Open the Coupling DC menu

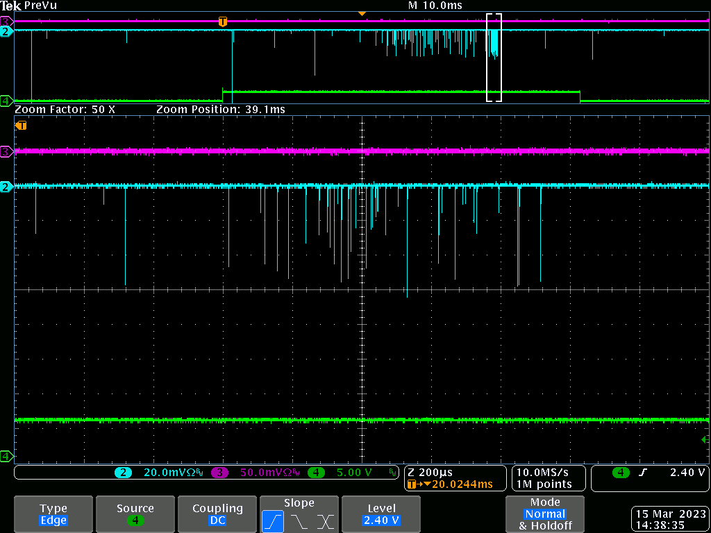pos(217,514)
